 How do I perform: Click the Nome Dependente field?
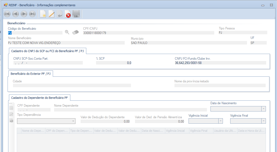(x=130, y=110)
